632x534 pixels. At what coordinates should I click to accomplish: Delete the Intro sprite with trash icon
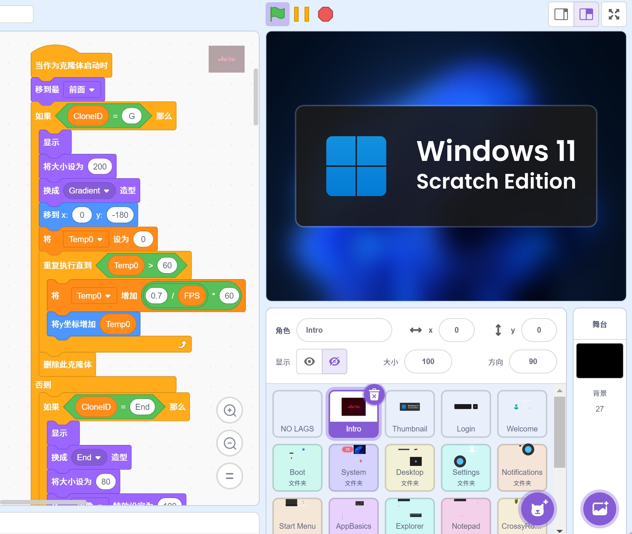click(x=374, y=394)
